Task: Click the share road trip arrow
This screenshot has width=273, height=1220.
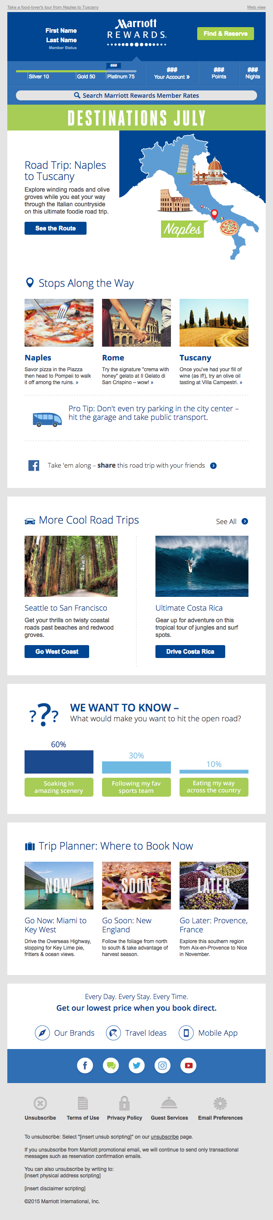Action: tap(213, 466)
